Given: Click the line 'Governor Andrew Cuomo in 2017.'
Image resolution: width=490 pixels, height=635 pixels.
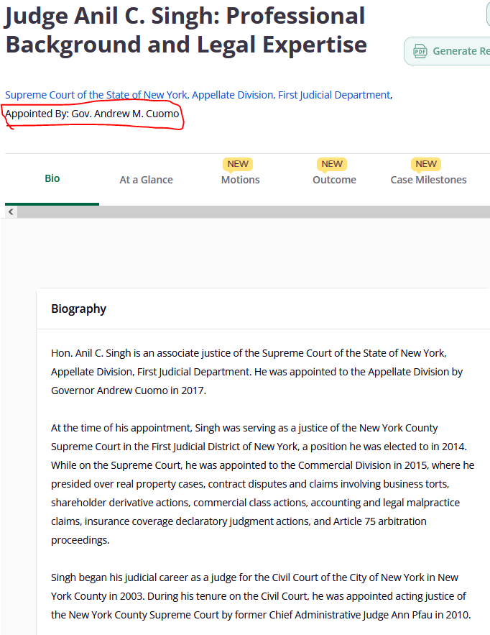Looking at the screenshot, I should click(x=129, y=390).
